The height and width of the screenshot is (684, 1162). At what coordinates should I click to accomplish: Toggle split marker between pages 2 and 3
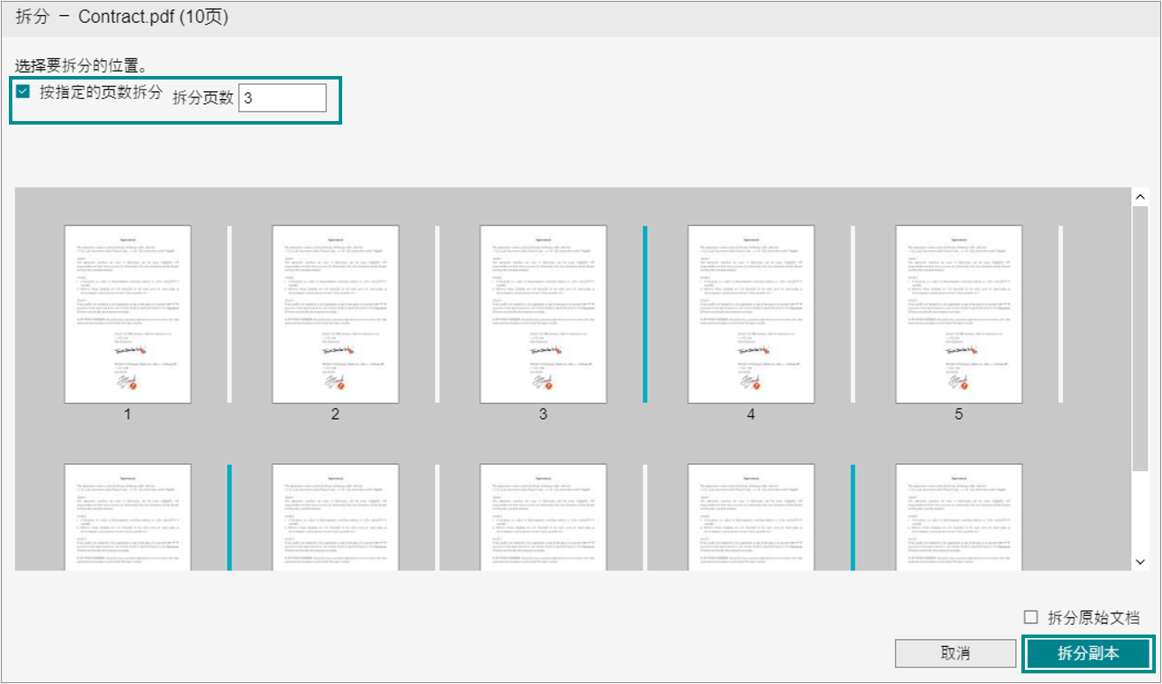pos(437,314)
